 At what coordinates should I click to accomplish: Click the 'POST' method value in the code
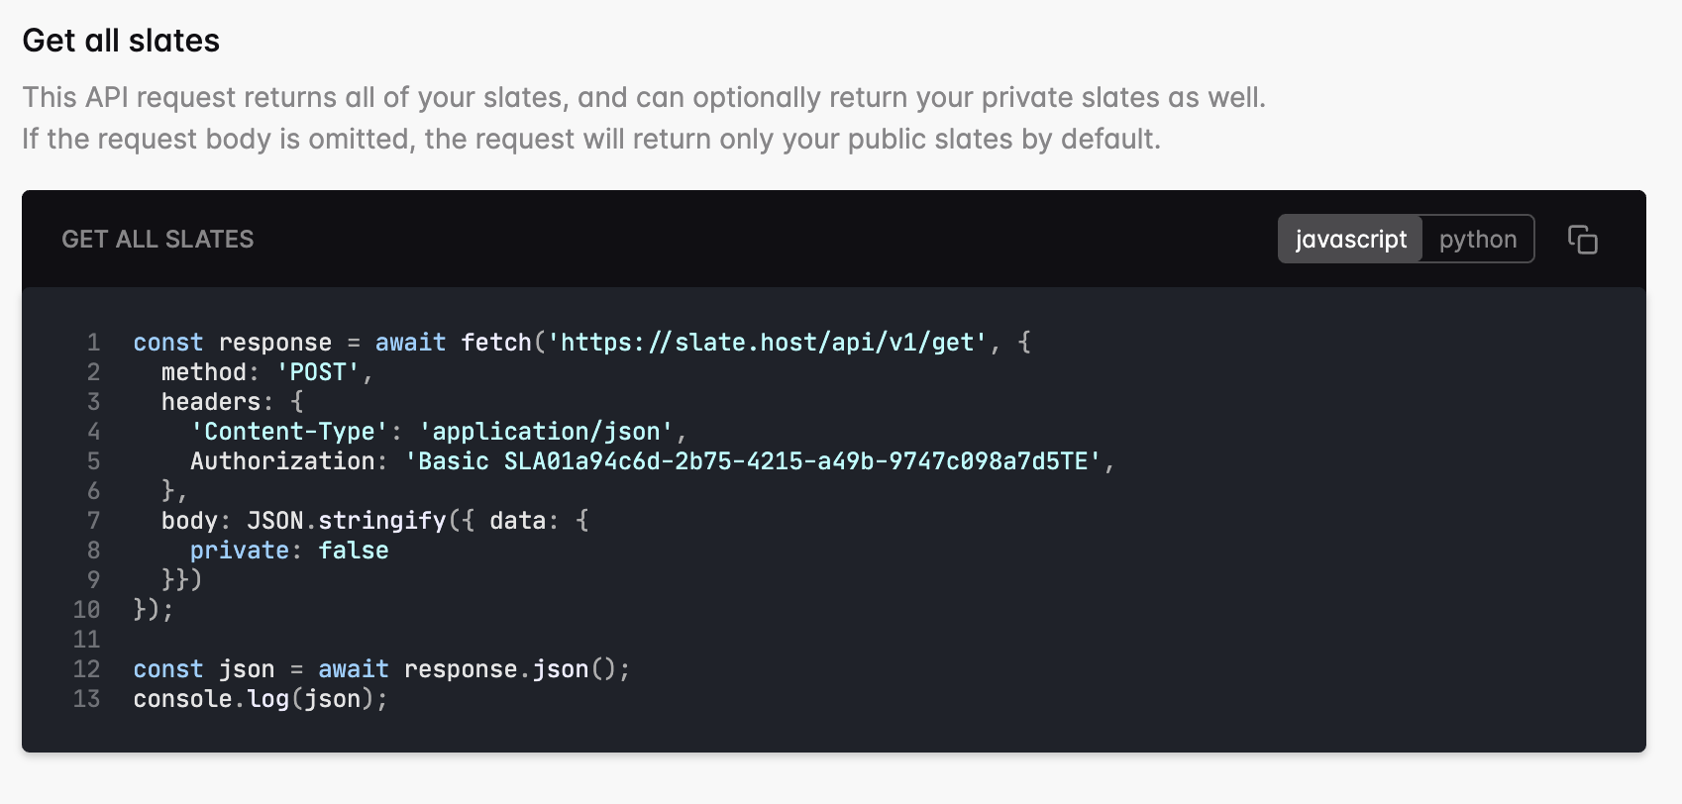pyautogui.click(x=317, y=372)
